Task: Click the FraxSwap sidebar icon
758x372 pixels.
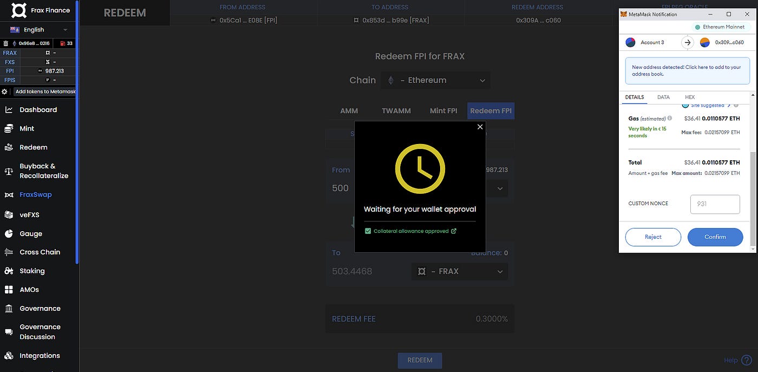Action: pyautogui.click(x=9, y=194)
